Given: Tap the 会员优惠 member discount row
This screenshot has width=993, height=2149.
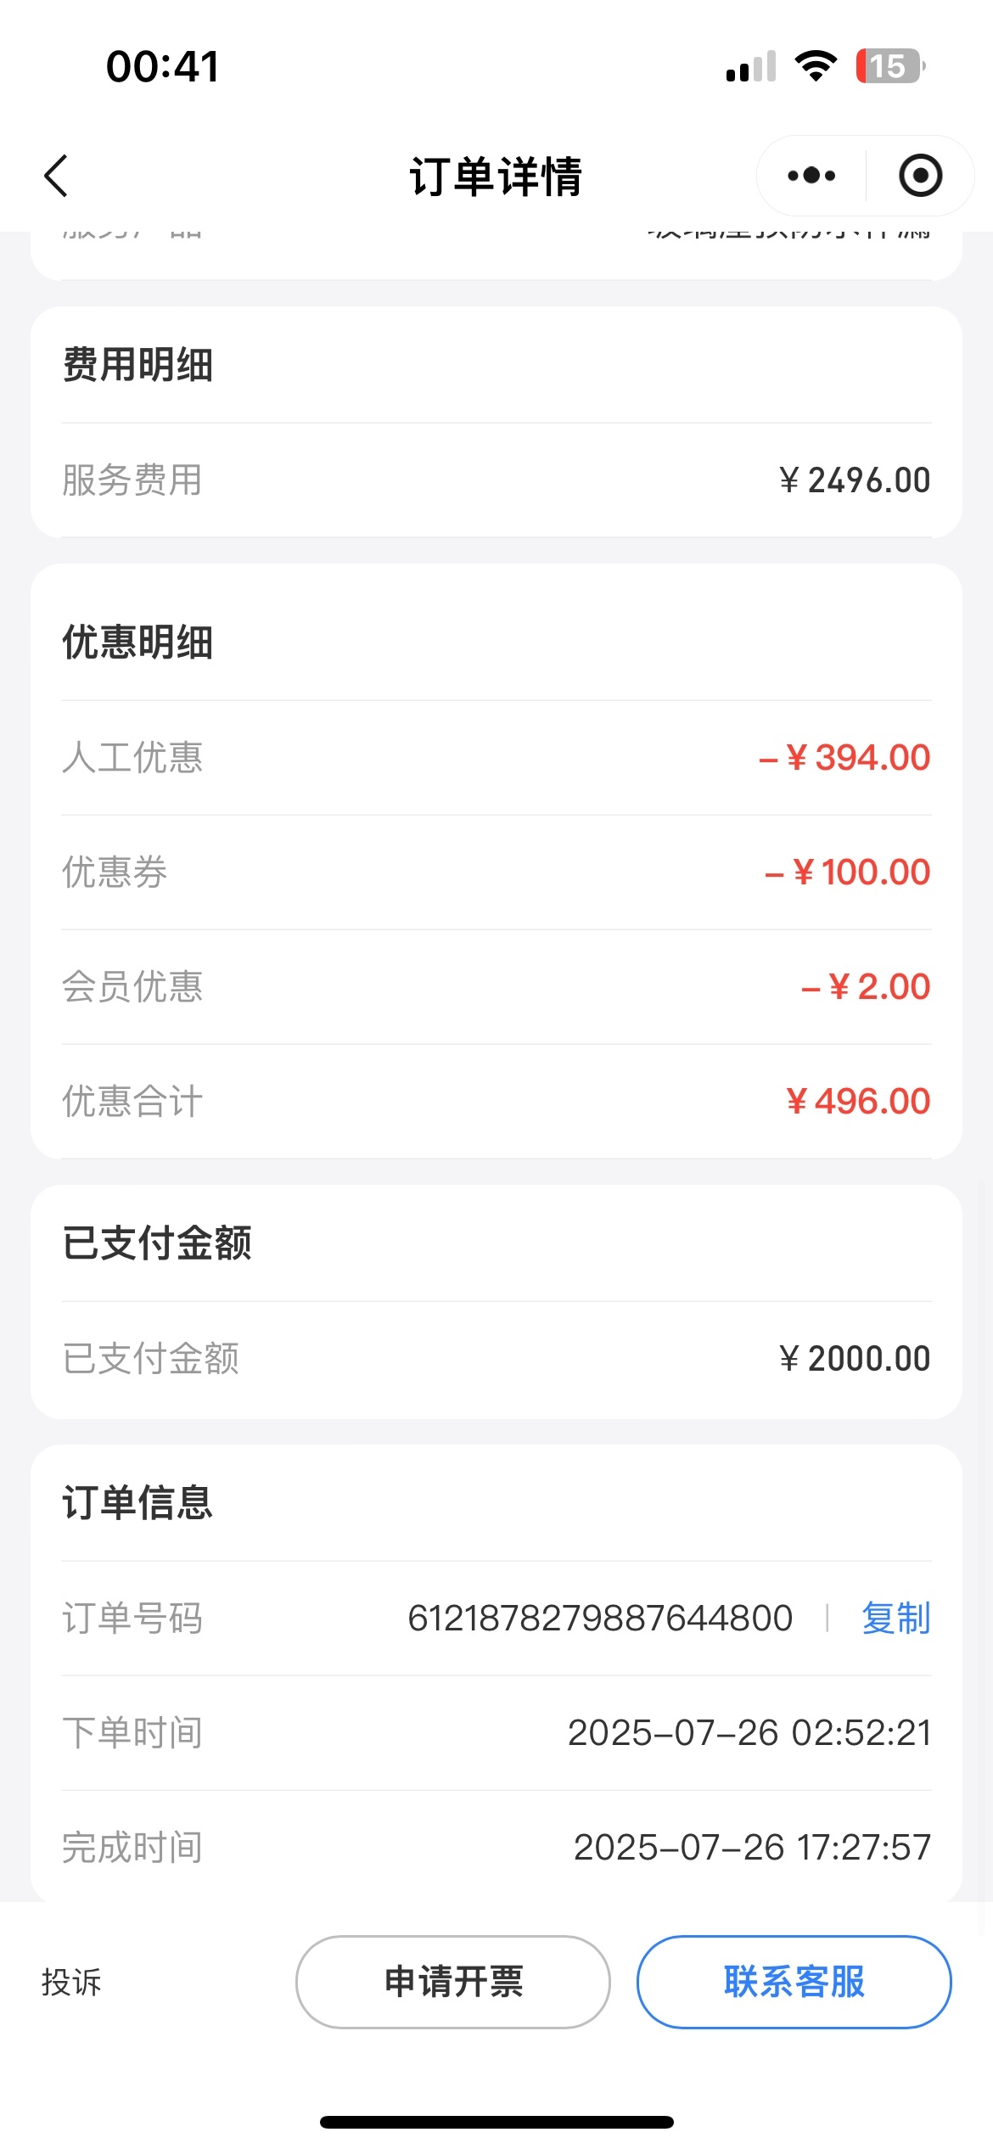Looking at the screenshot, I should point(496,987).
